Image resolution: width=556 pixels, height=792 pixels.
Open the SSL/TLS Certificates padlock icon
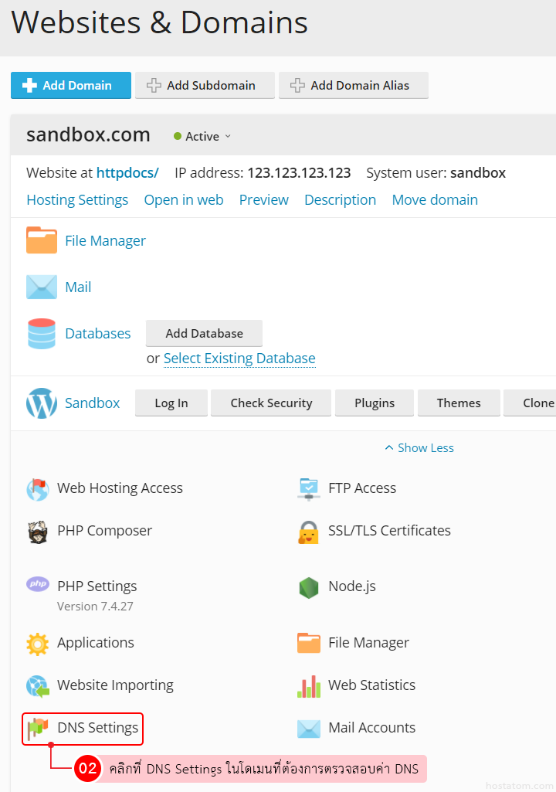[309, 532]
